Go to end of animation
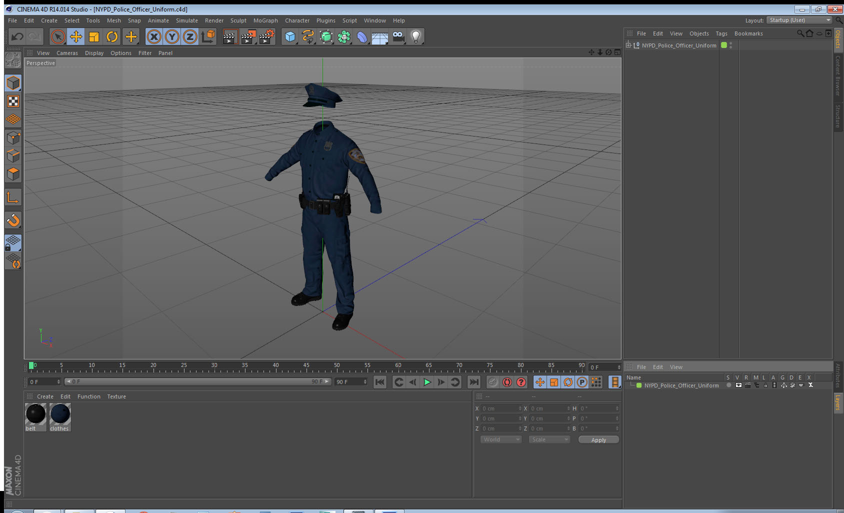Screen dimensions: 844x513 tap(473, 382)
